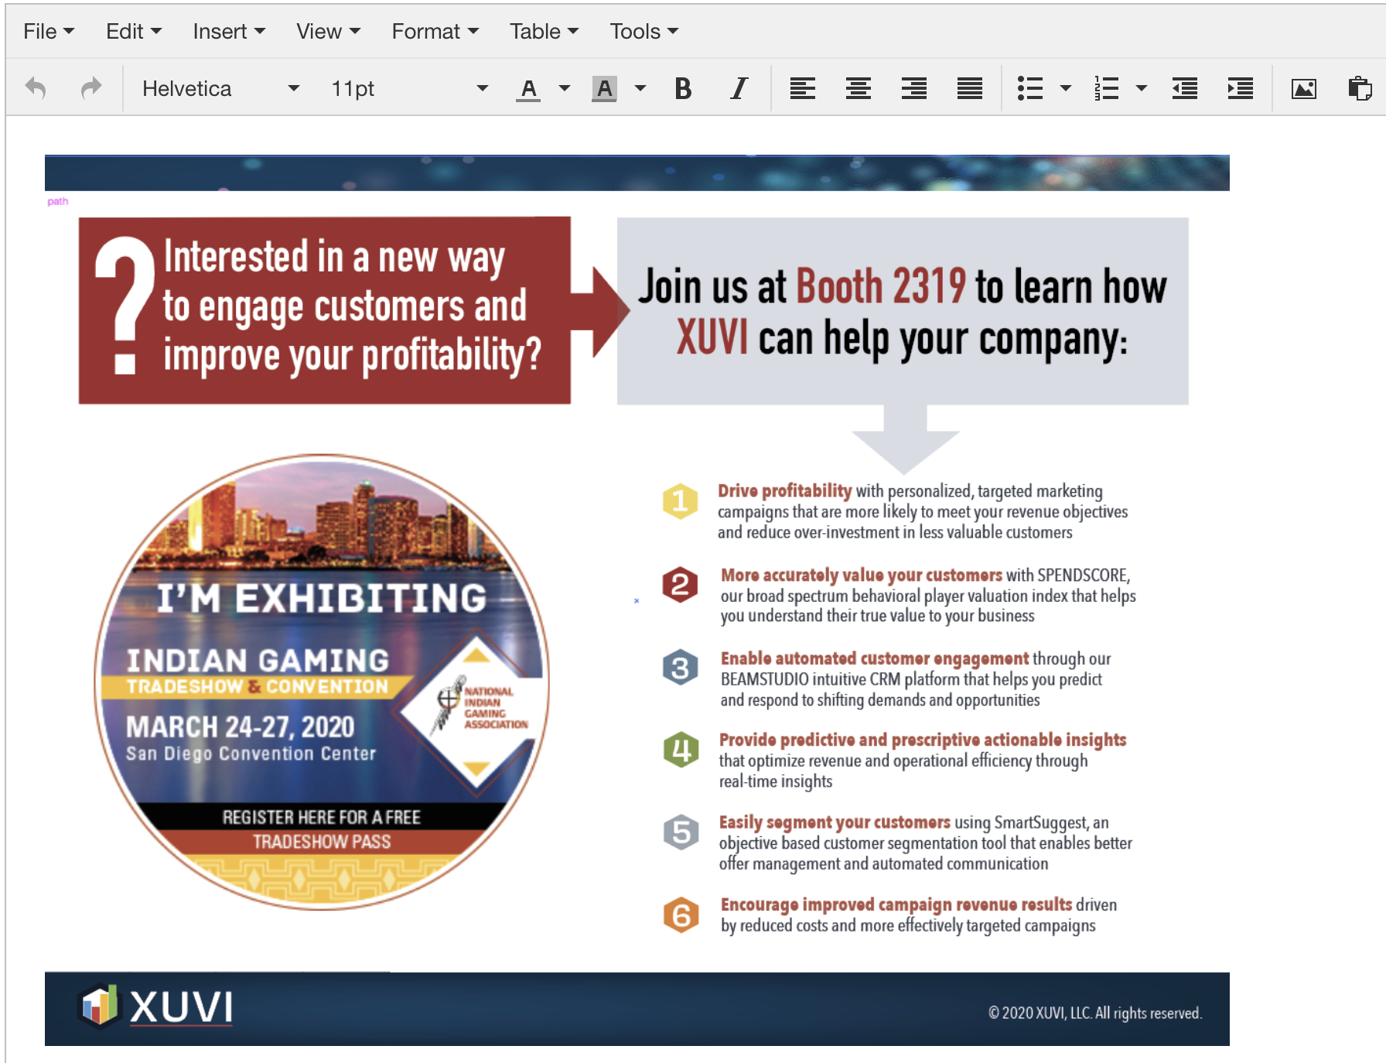This screenshot has height=1063, width=1386.
Task: Click the Paste clipboard icon
Action: [1359, 89]
